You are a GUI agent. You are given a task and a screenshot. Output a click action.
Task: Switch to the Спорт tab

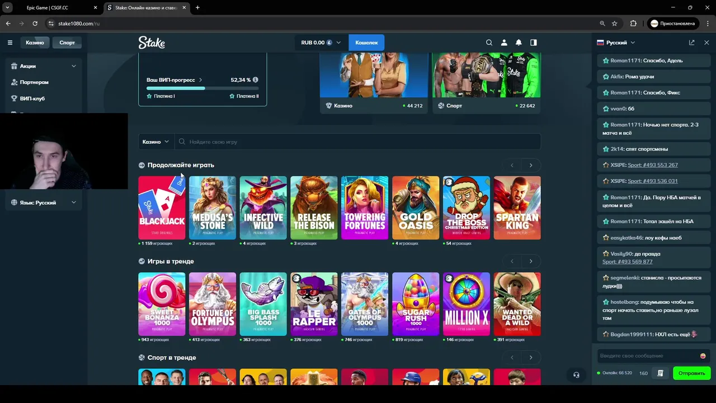pos(67,43)
